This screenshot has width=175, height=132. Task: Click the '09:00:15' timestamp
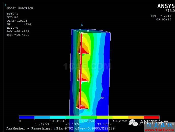click(x=164, y=20)
